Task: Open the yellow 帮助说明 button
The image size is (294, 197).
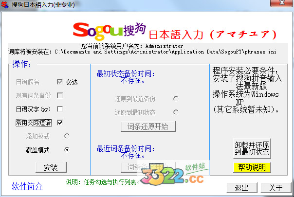Action: coord(252,167)
